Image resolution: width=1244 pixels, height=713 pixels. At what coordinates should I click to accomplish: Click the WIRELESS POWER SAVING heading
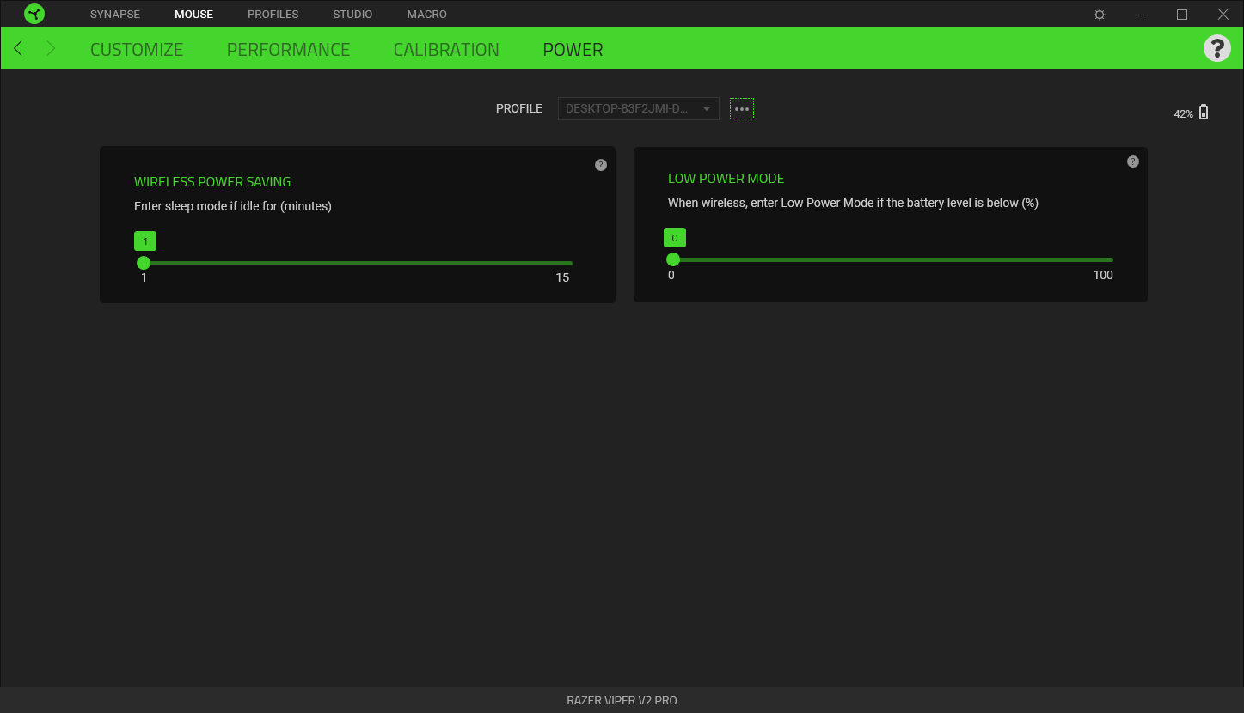pos(212,182)
